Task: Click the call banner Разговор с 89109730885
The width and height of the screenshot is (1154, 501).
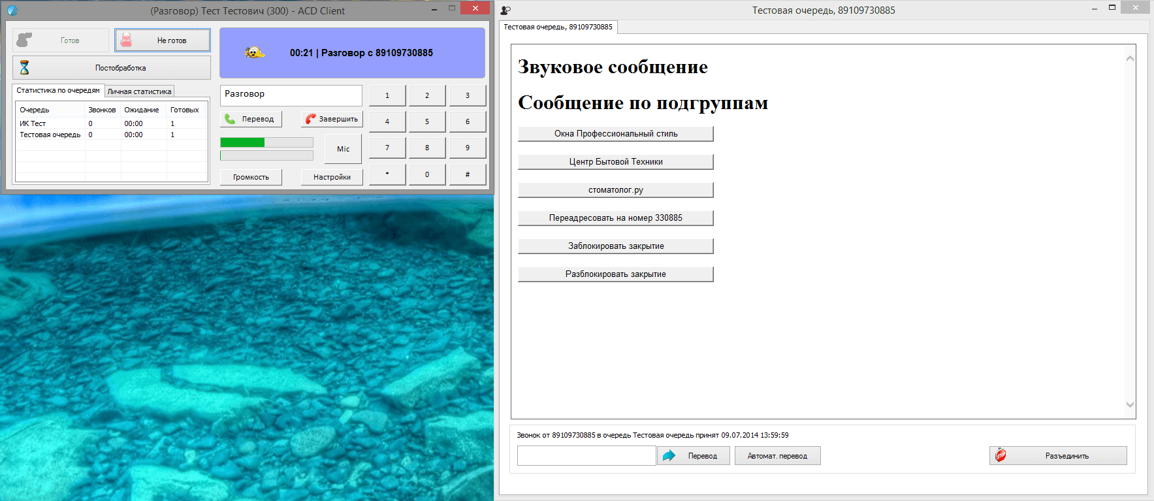Action: 352,53
